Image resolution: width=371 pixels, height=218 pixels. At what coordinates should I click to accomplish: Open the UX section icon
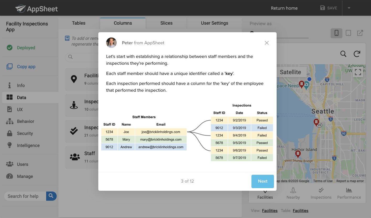9,109
